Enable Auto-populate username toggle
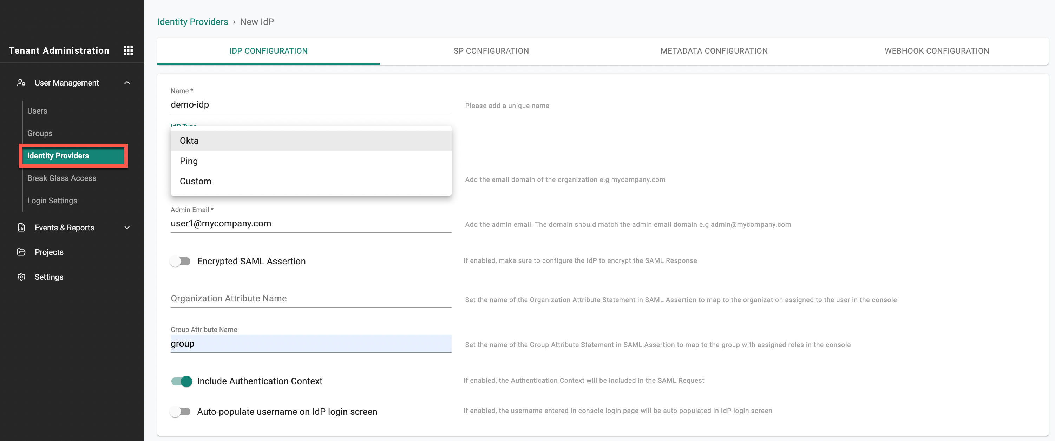The height and width of the screenshot is (441, 1055). [x=181, y=412]
